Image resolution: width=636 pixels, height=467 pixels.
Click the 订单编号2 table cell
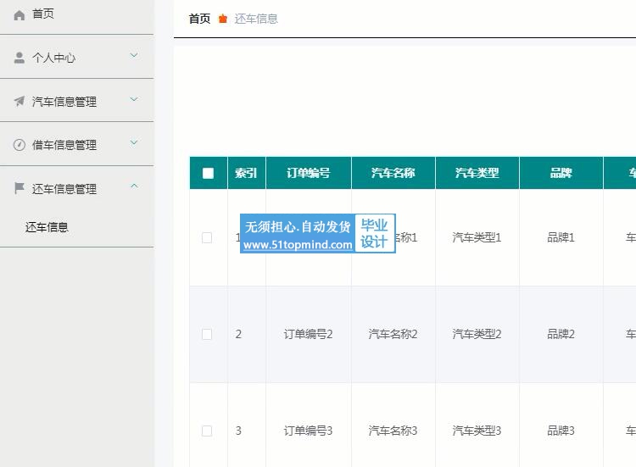click(308, 335)
